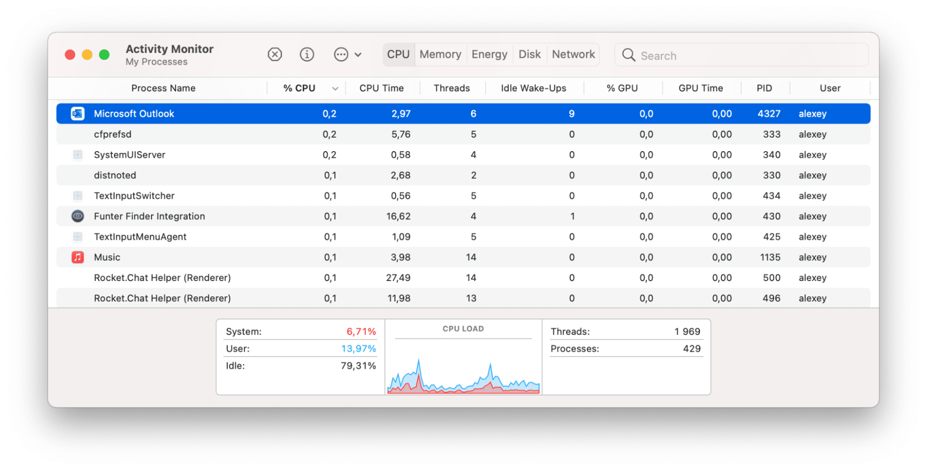Image resolution: width=927 pixels, height=471 pixels.
Task: Select the Music process name
Action: pos(107,257)
